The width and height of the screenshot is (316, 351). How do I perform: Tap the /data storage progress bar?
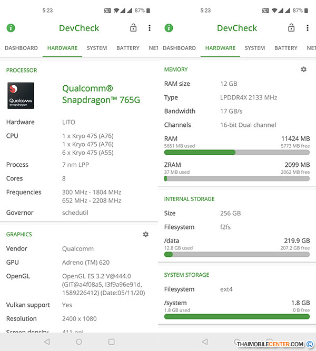click(237, 255)
